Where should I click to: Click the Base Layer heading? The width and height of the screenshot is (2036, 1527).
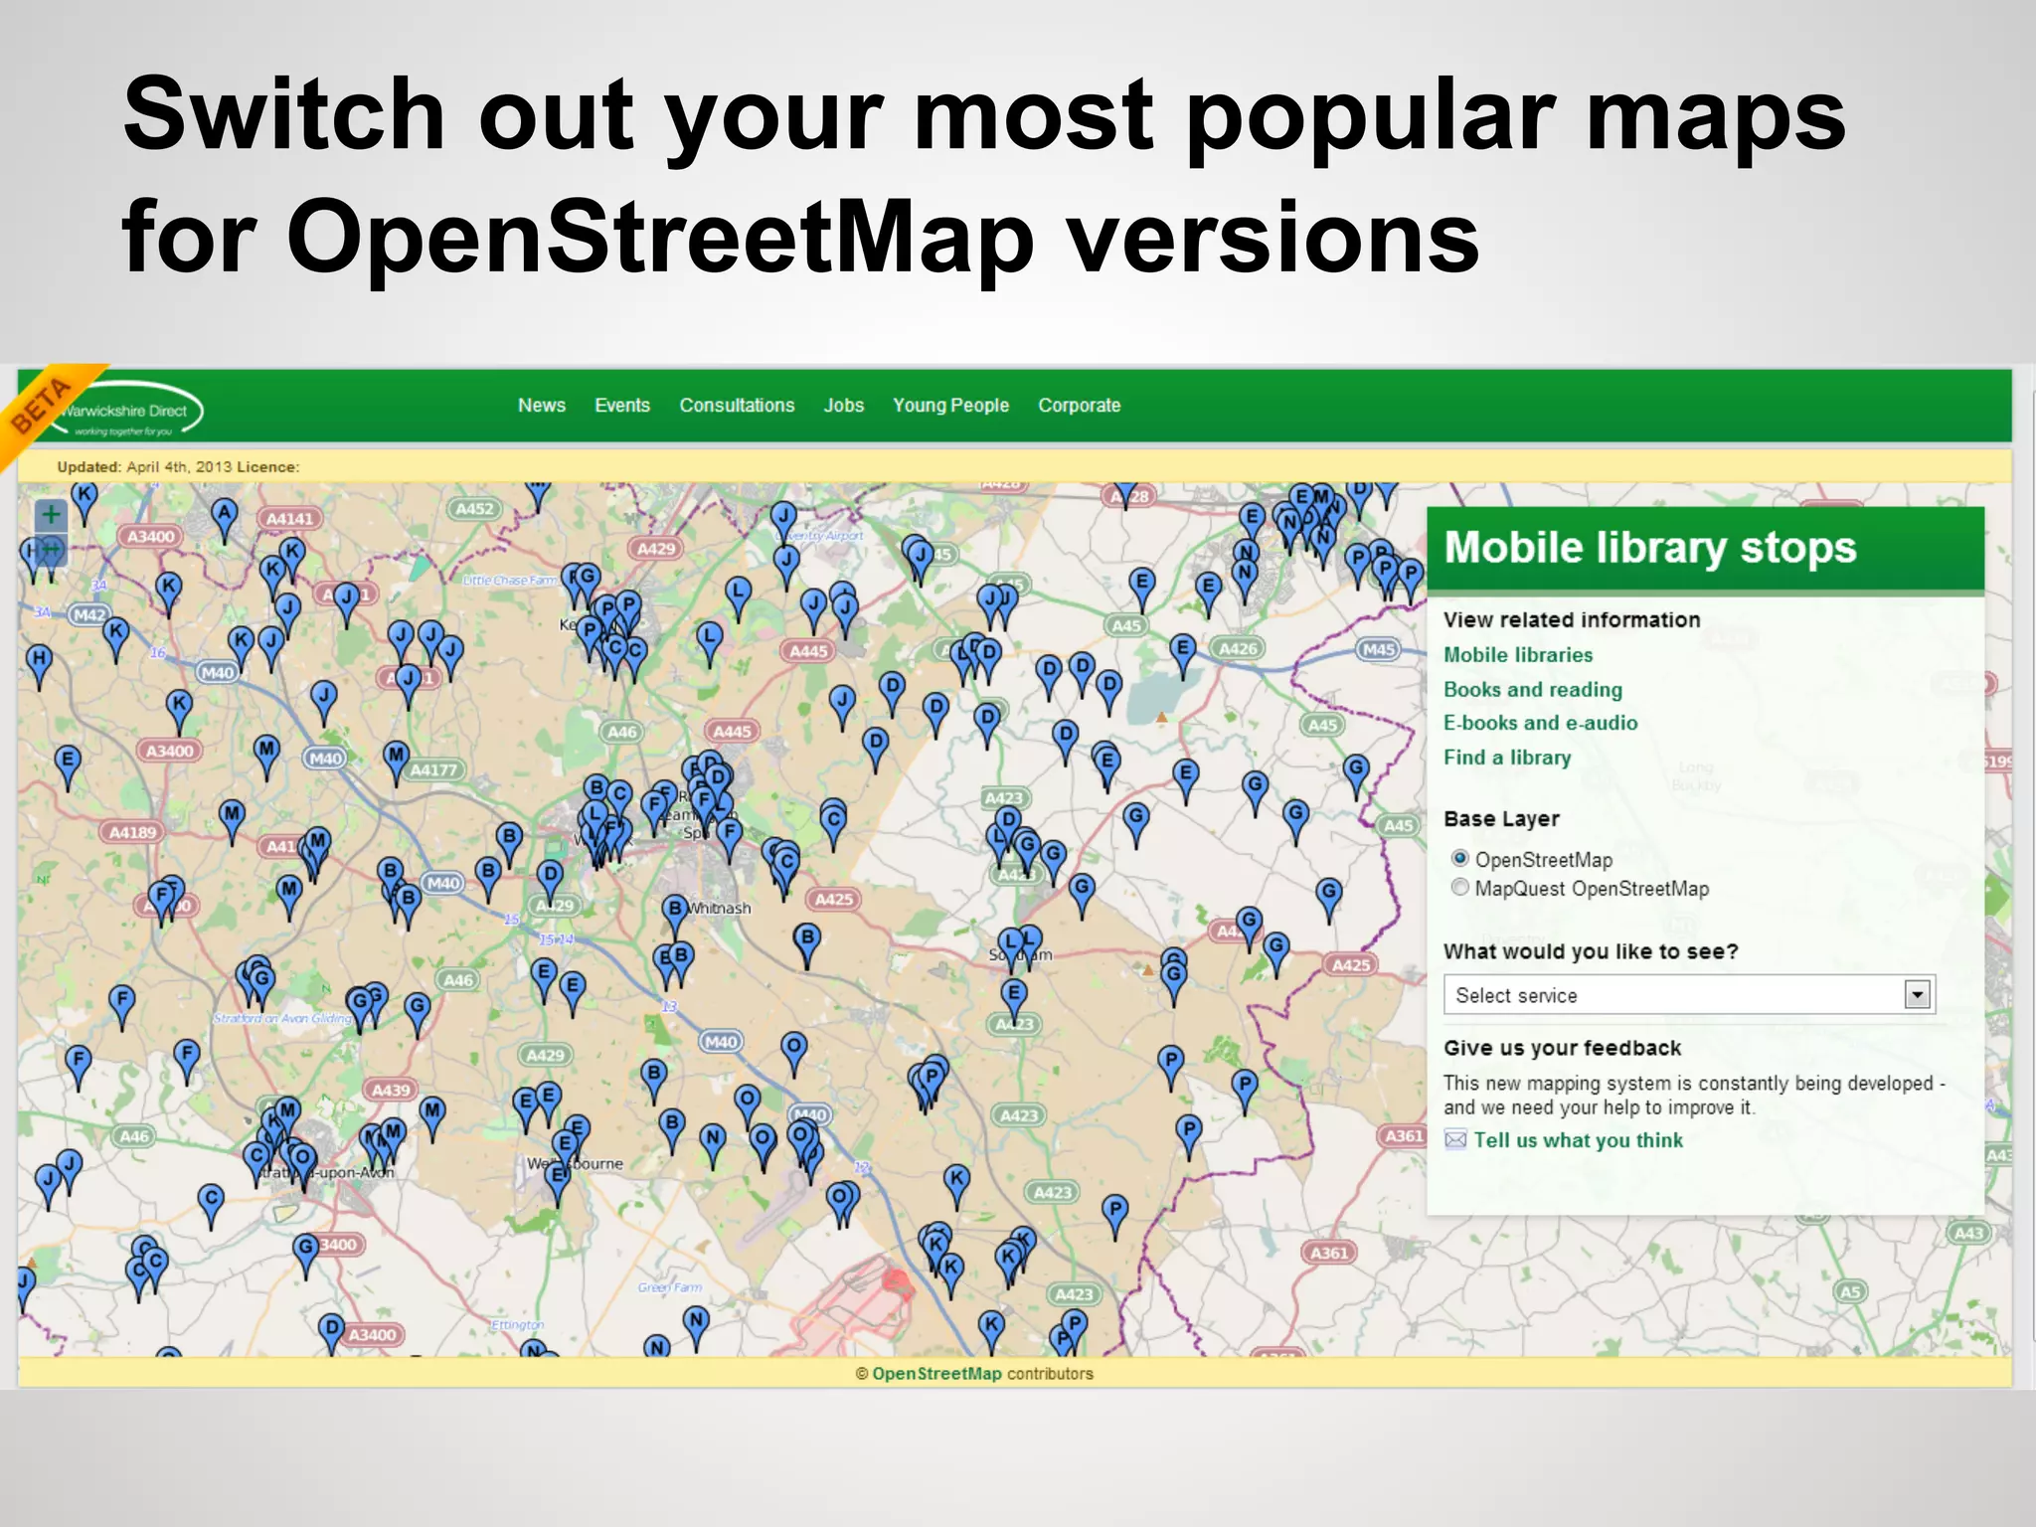[1501, 819]
